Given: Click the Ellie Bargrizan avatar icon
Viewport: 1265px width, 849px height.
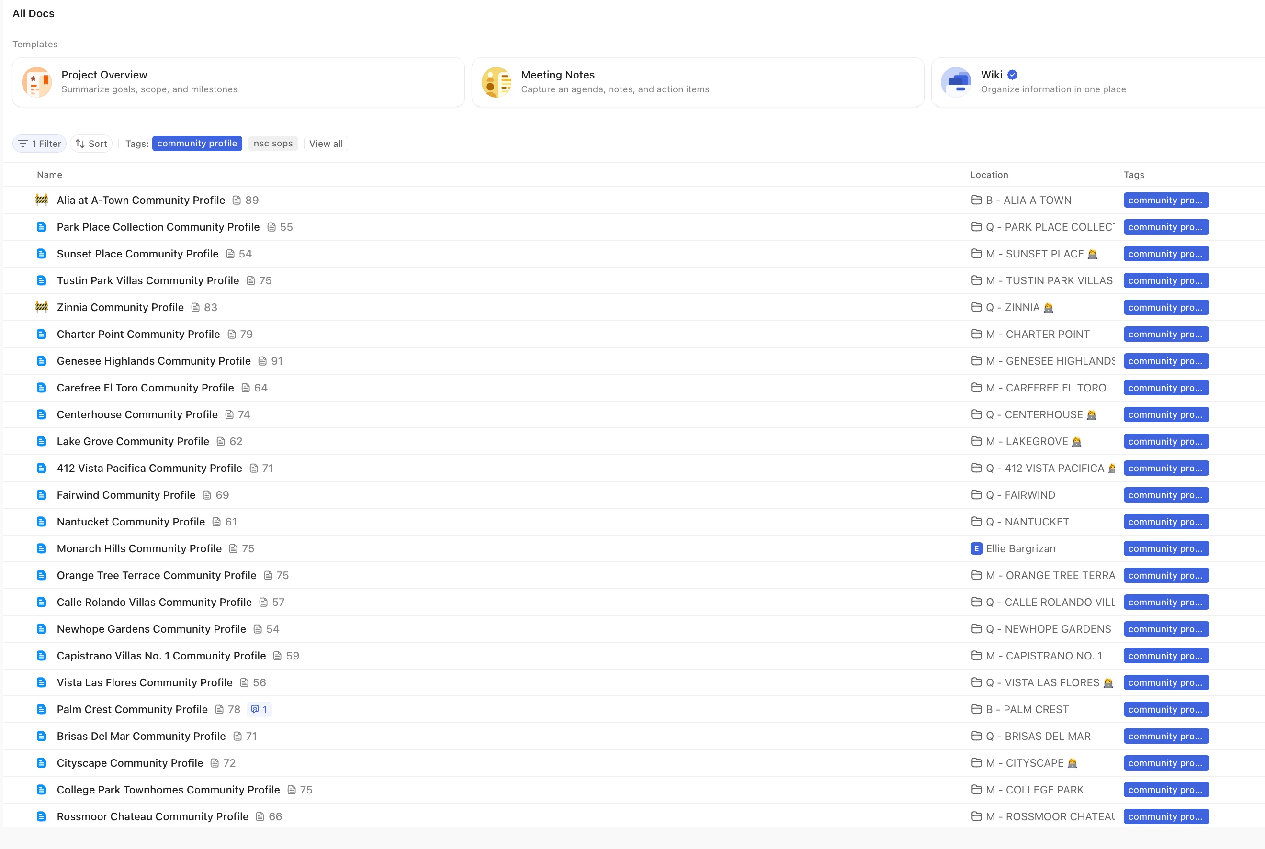Looking at the screenshot, I should pos(976,548).
